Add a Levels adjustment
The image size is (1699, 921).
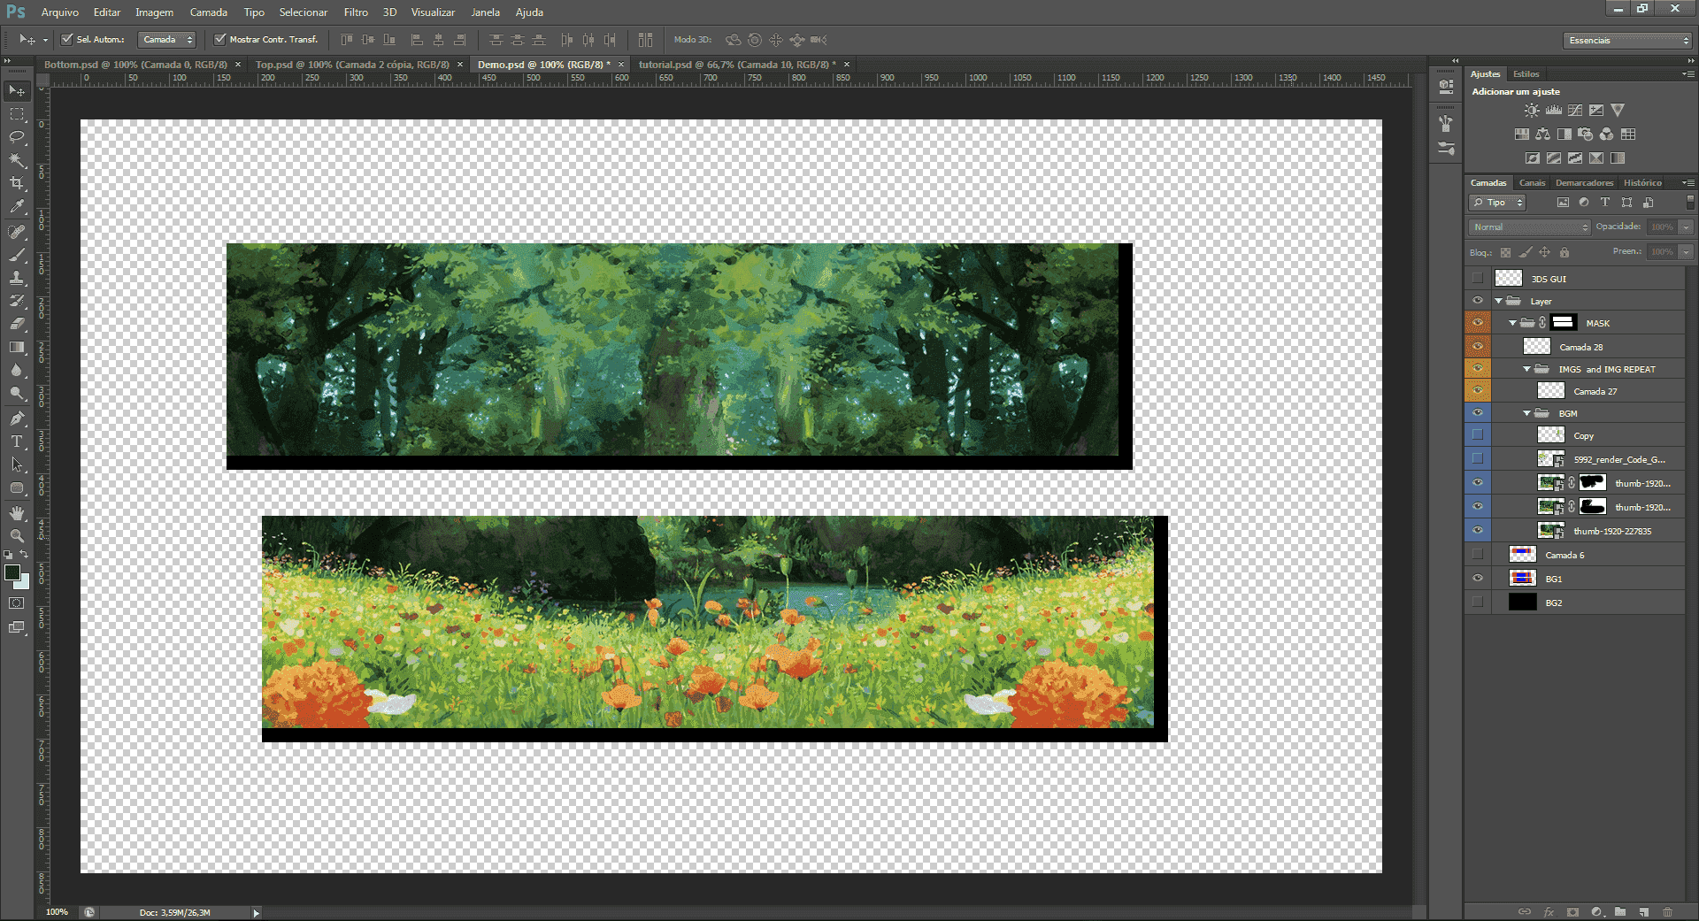(1554, 111)
